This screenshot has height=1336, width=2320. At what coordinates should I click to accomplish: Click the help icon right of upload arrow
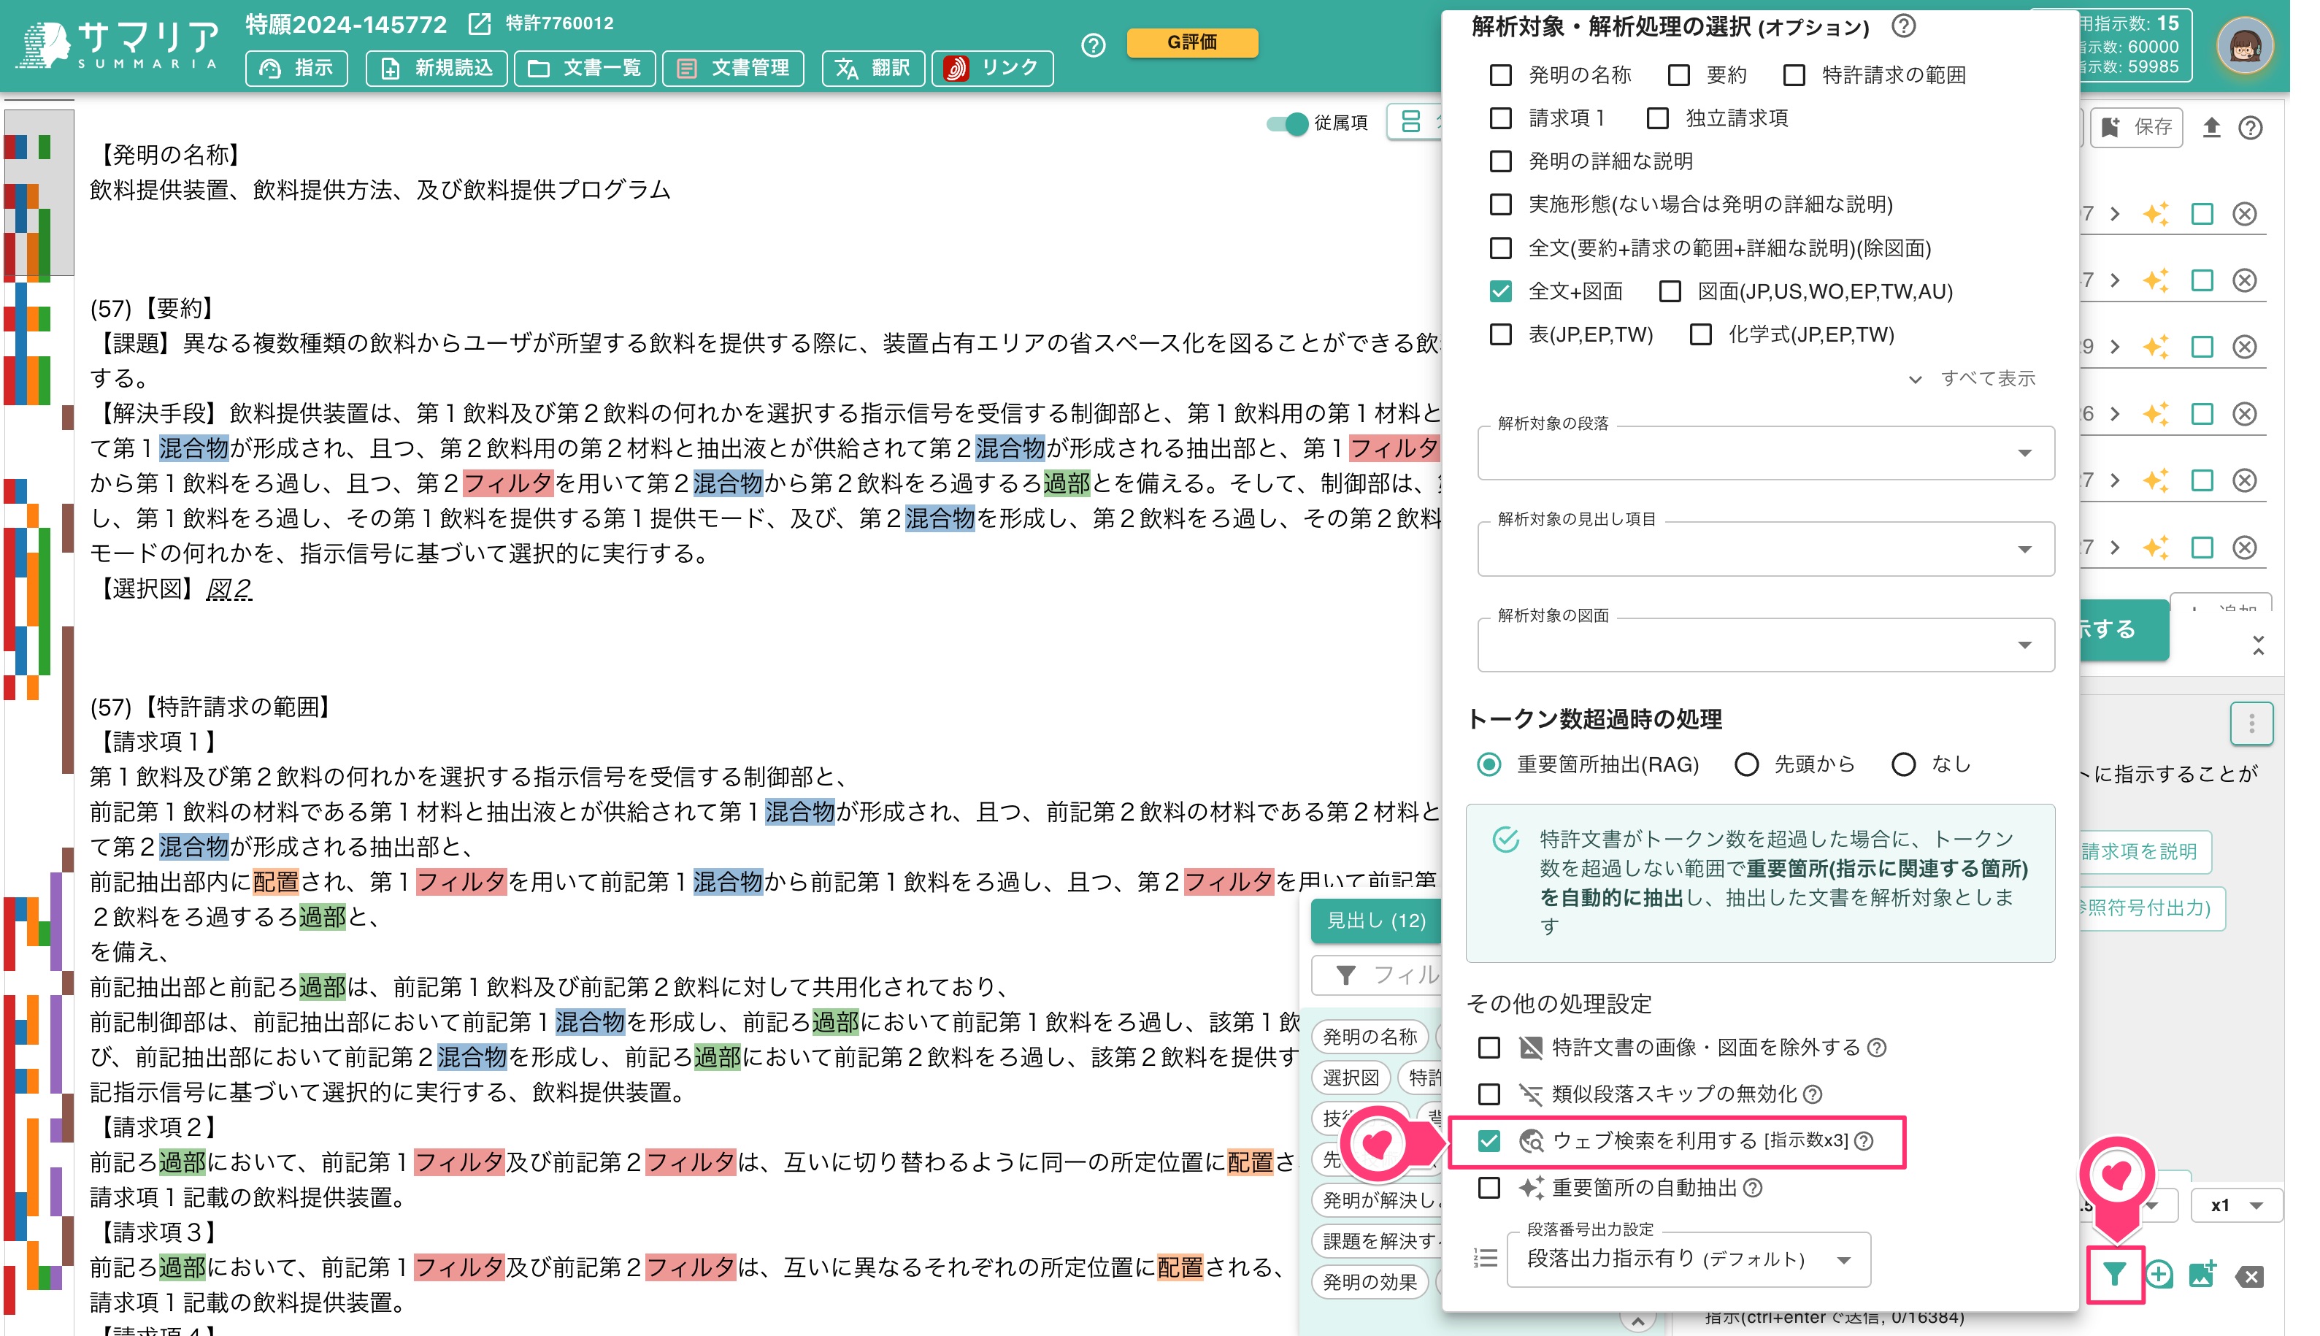click(2250, 128)
